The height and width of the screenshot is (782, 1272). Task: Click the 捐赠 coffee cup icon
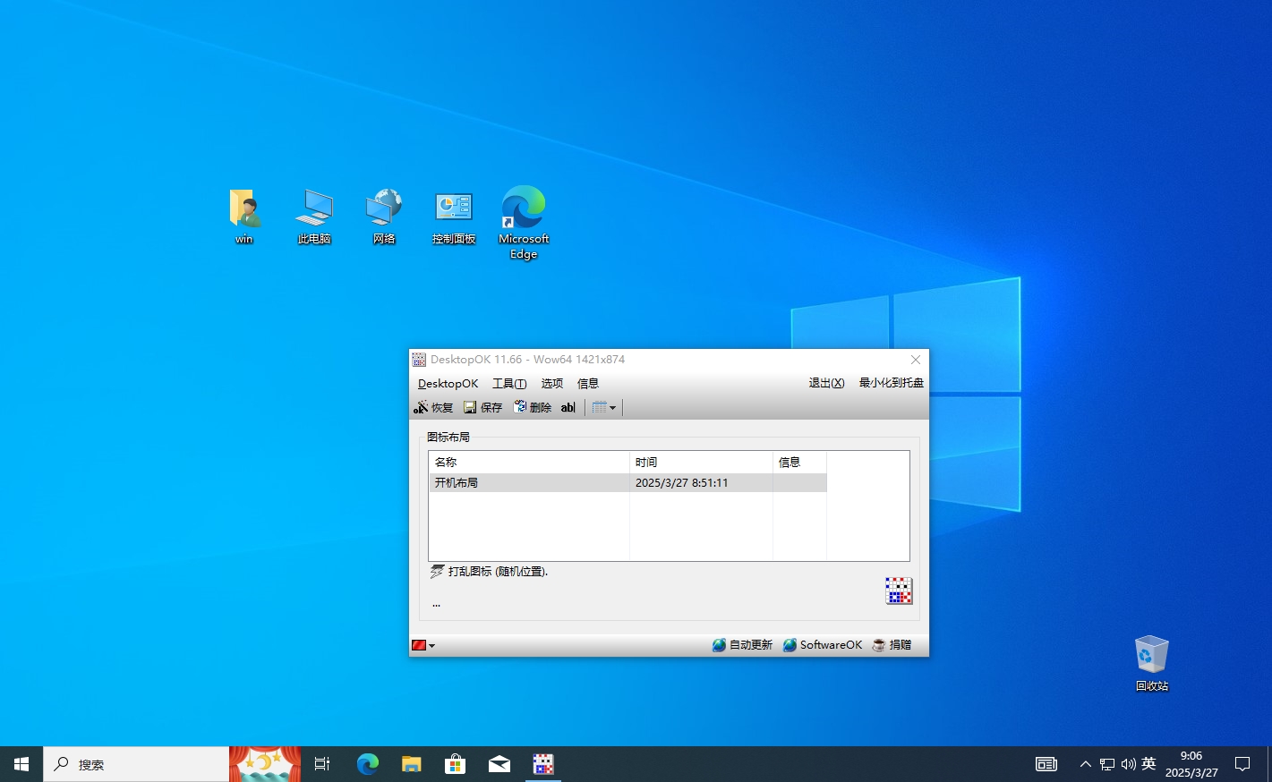coord(879,645)
